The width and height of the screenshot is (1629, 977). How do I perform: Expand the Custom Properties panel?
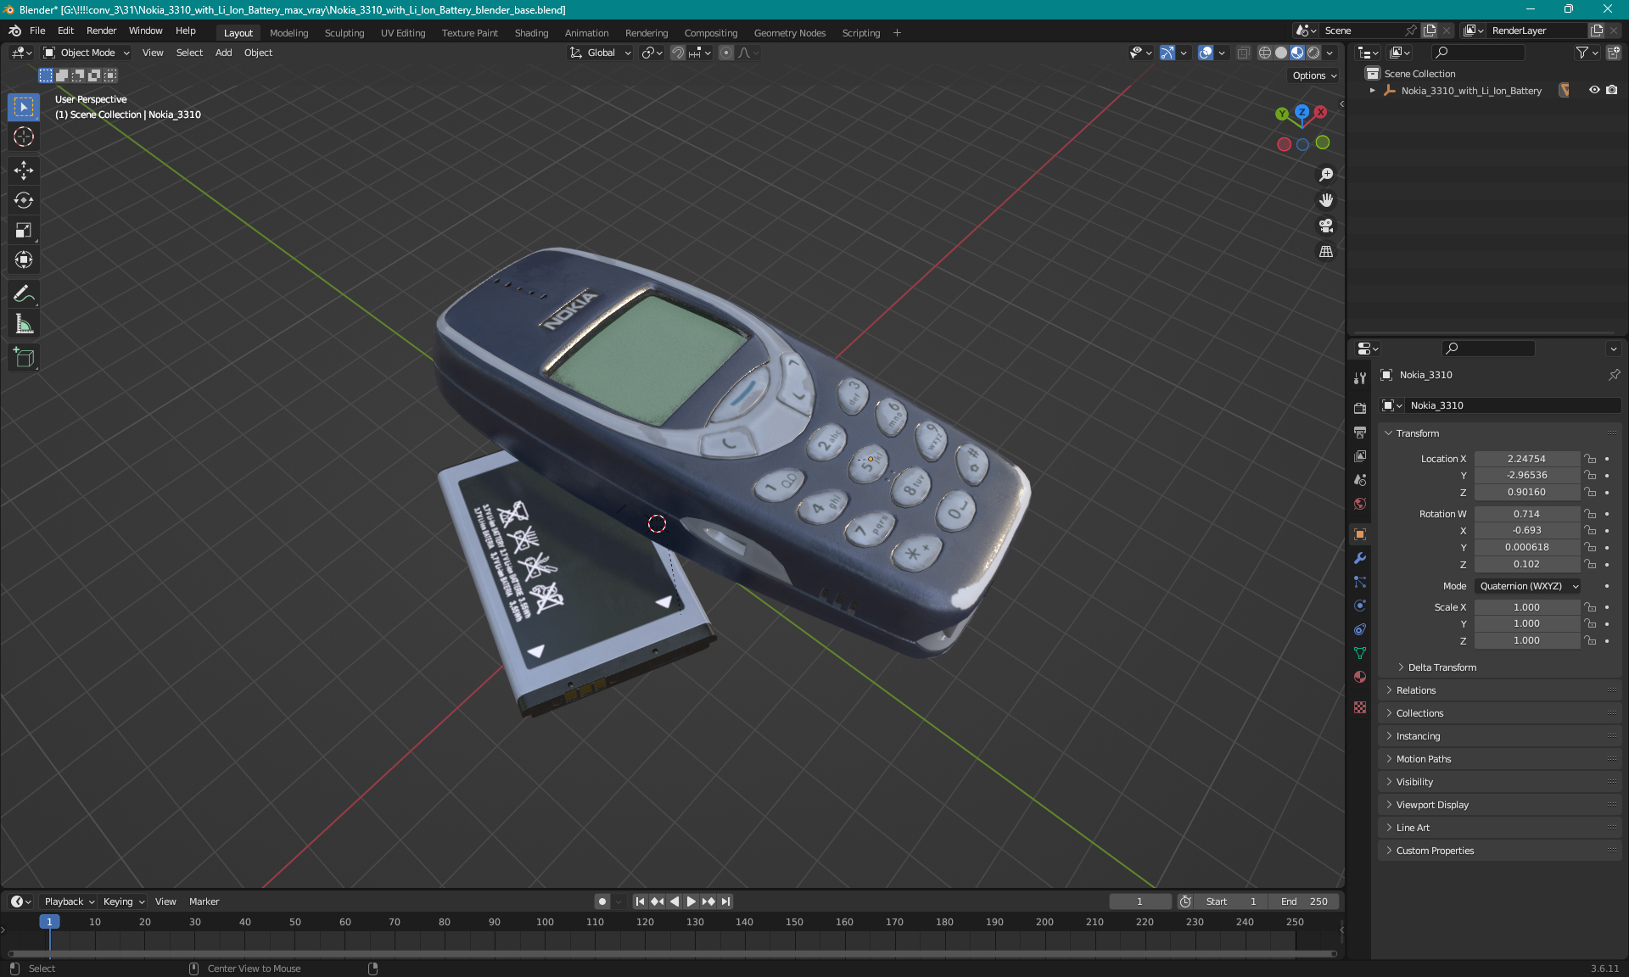(1435, 851)
